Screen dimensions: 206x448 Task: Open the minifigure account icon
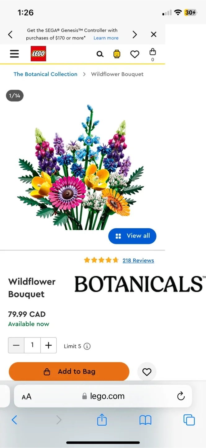[117, 54]
